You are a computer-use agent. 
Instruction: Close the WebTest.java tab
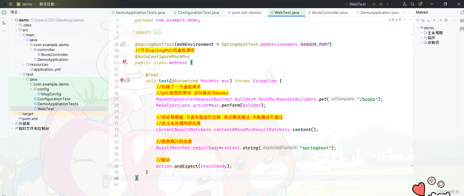(302, 12)
